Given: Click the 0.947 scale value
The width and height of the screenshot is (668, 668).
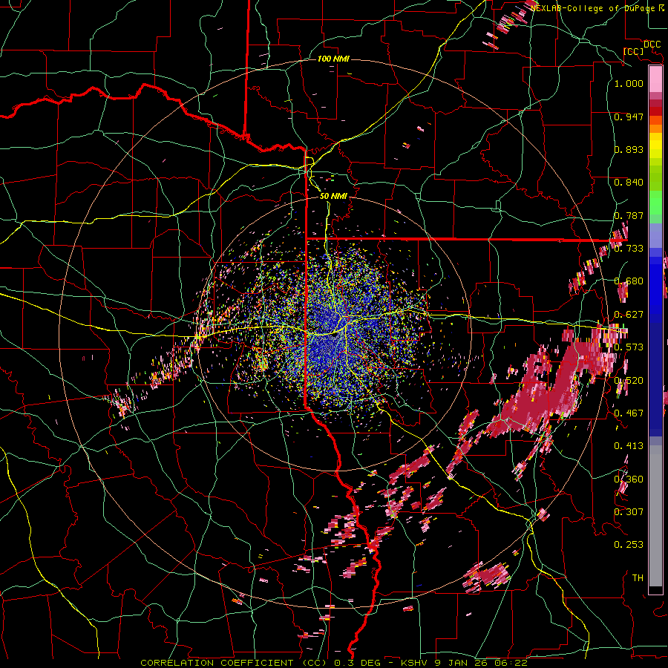Looking at the screenshot, I should (x=629, y=117).
